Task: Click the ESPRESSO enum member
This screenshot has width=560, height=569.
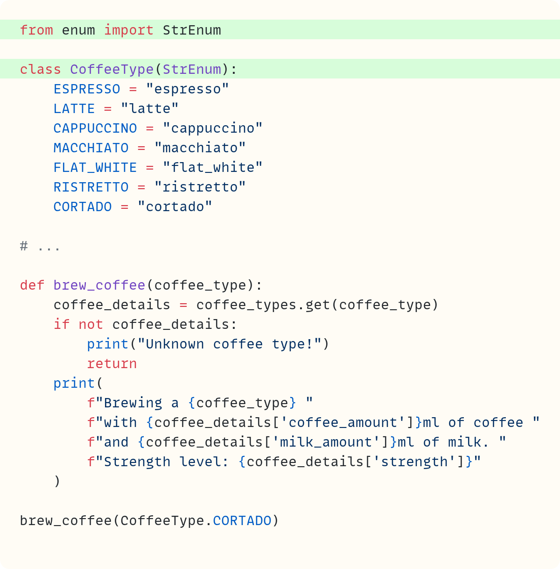Action: click(87, 89)
